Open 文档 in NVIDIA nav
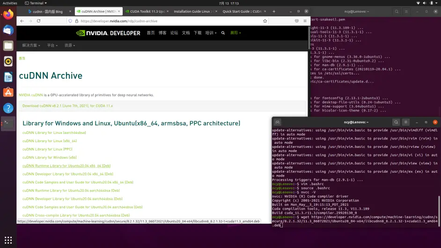Viewport: 441px width, 248px height. pyautogui.click(x=186, y=33)
